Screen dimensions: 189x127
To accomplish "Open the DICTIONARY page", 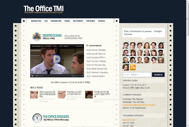I will click(x=78, y=21).
